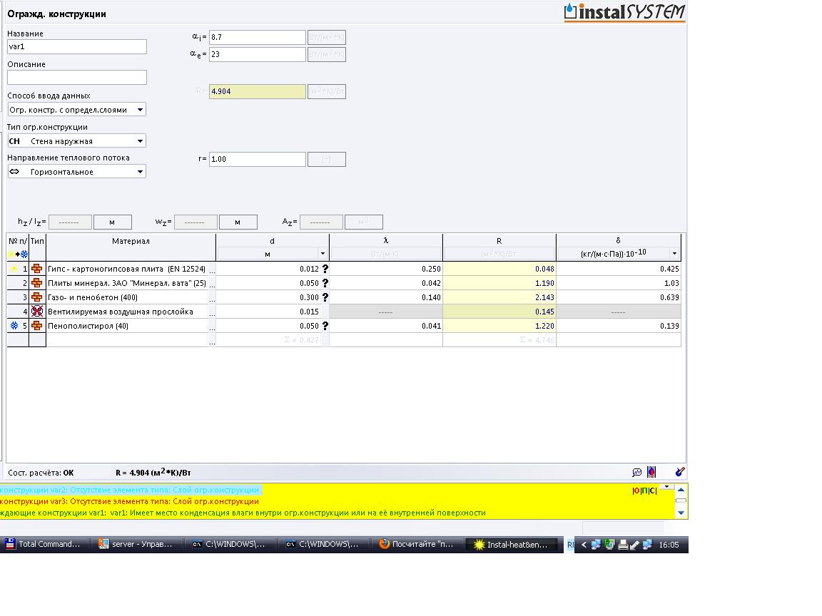The image size is (822, 616).
Task: Switch to Instal-heat&en taskbar window
Action: (512, 544)
